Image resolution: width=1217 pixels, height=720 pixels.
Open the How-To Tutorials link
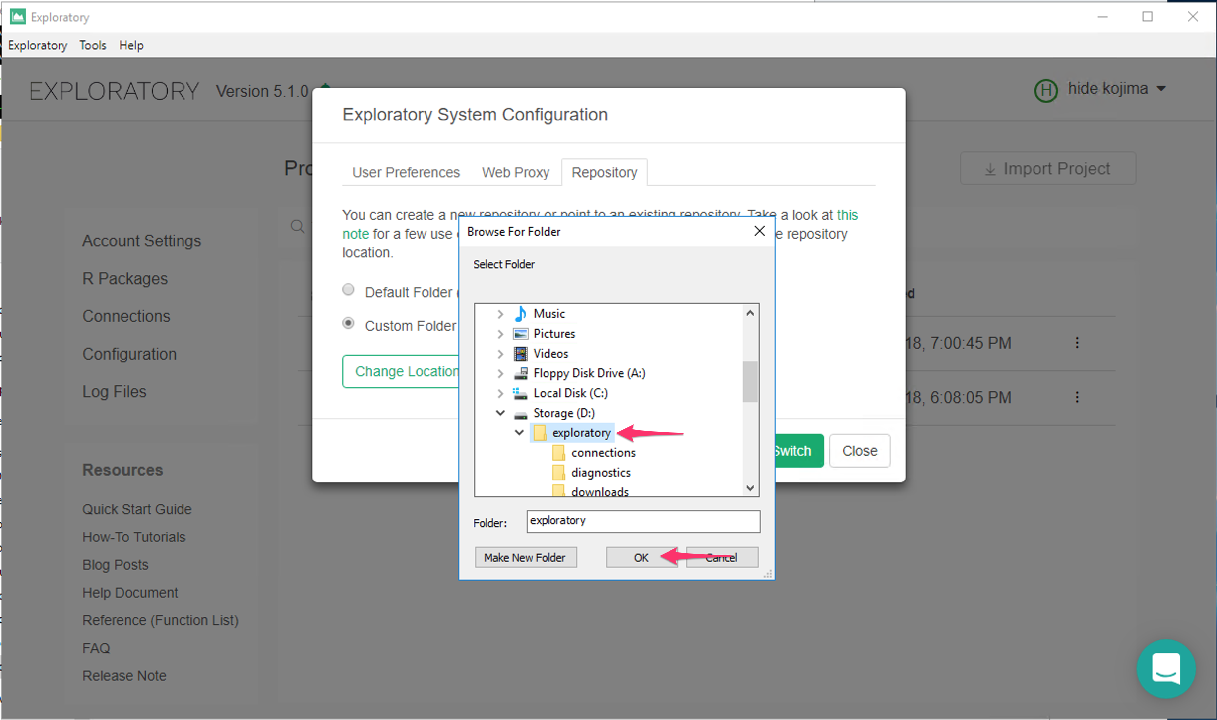[x=134, y=537]
